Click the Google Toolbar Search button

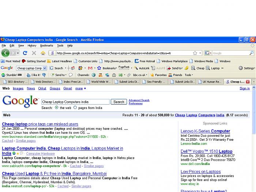(x=56, y=68)
